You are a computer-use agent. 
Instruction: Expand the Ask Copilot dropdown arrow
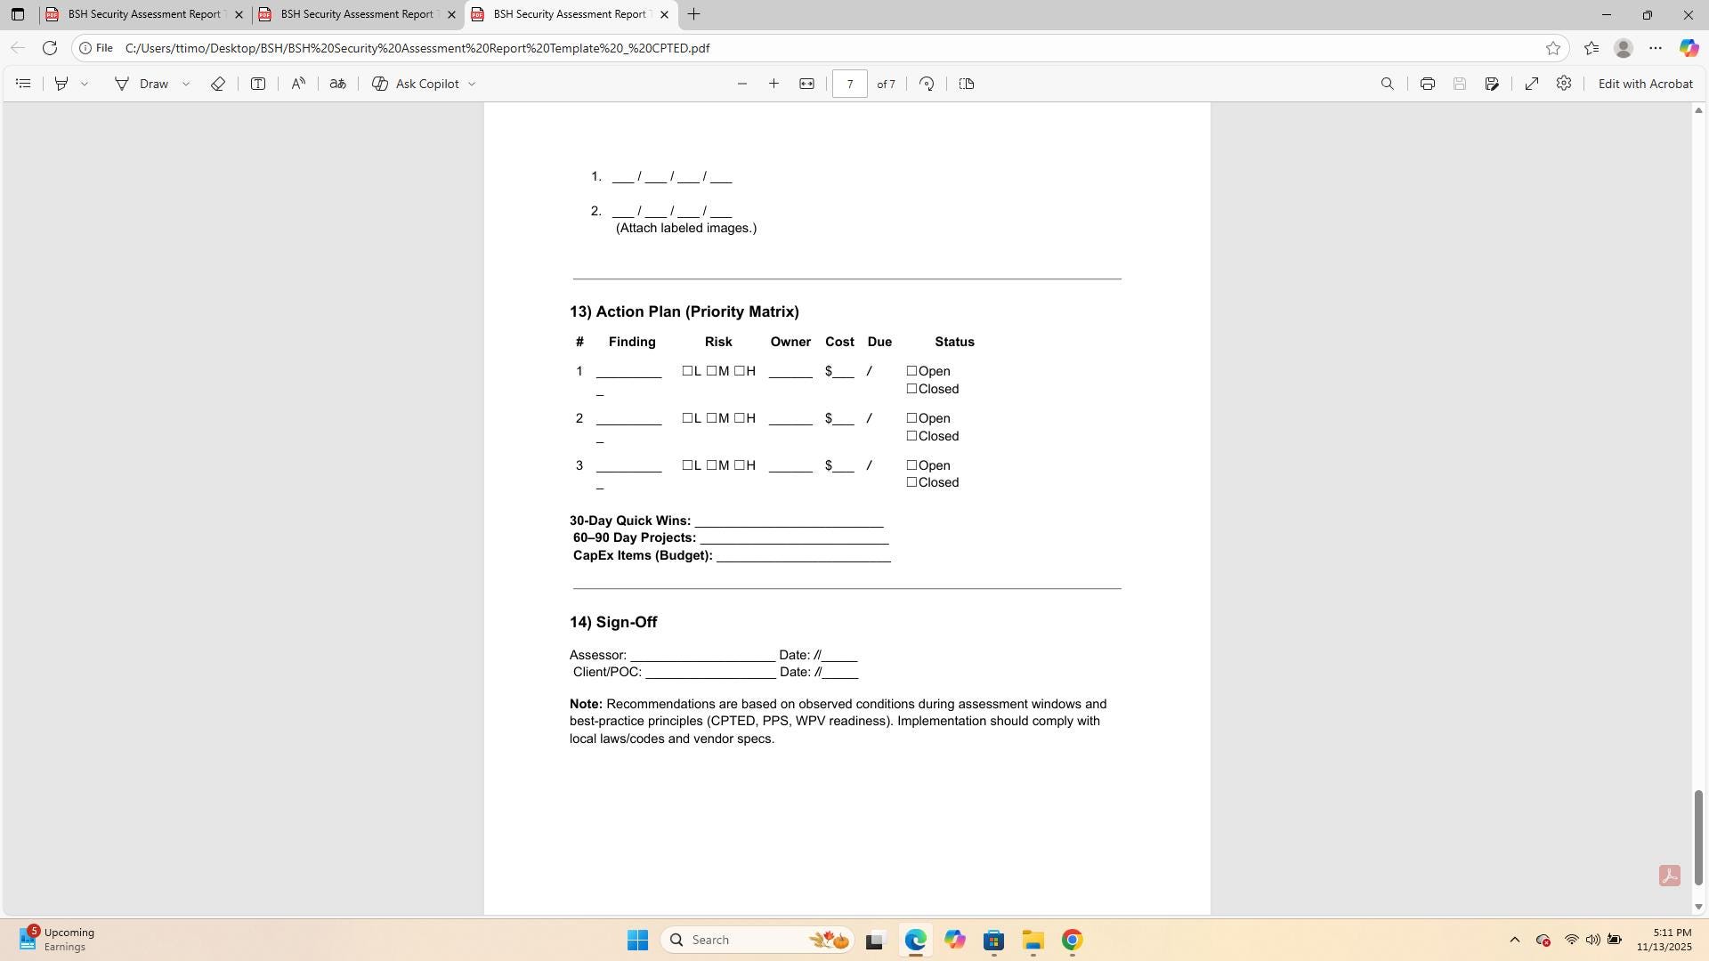(x=472, y=84)
